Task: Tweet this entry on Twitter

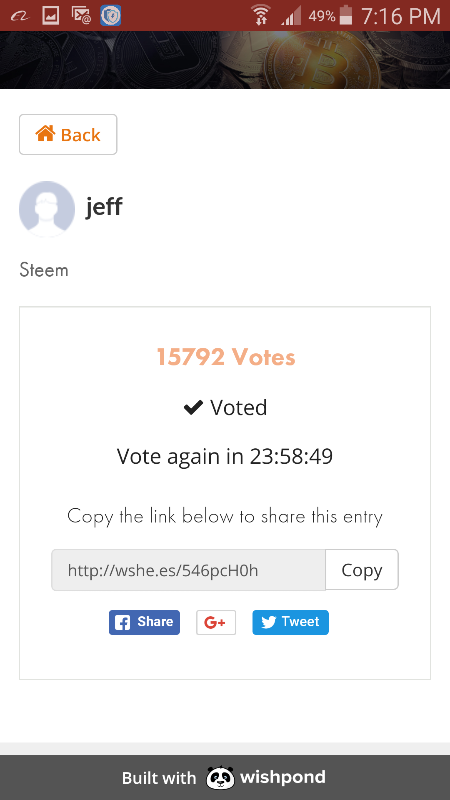Action: [x=290, y=622]
